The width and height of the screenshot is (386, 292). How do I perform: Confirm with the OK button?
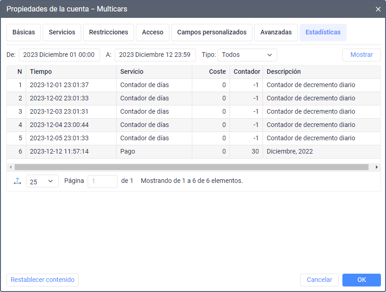tap(361, 280)
